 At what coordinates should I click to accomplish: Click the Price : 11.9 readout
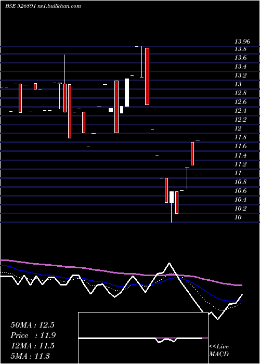33,335
